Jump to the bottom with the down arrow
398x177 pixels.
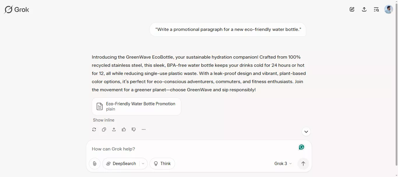coord(306,132)
